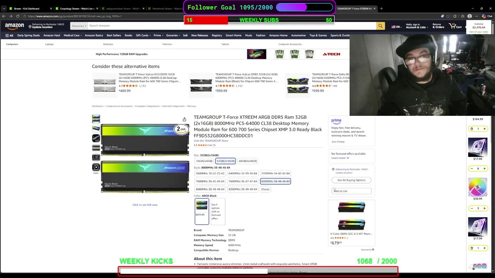The width and height of the screenshot is (495, 278).
Task: Bookmark the page with the star icon
Action: [x=449, y=16]
